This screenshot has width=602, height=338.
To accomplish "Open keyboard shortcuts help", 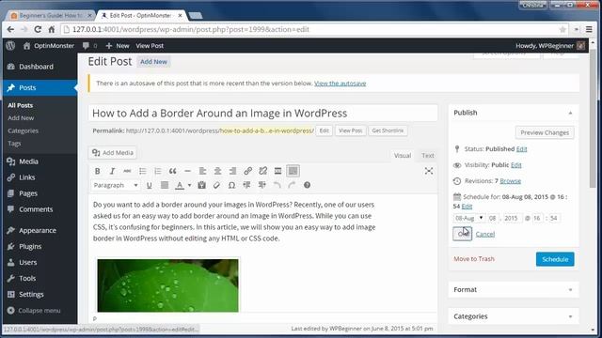I will coord(307,186).
